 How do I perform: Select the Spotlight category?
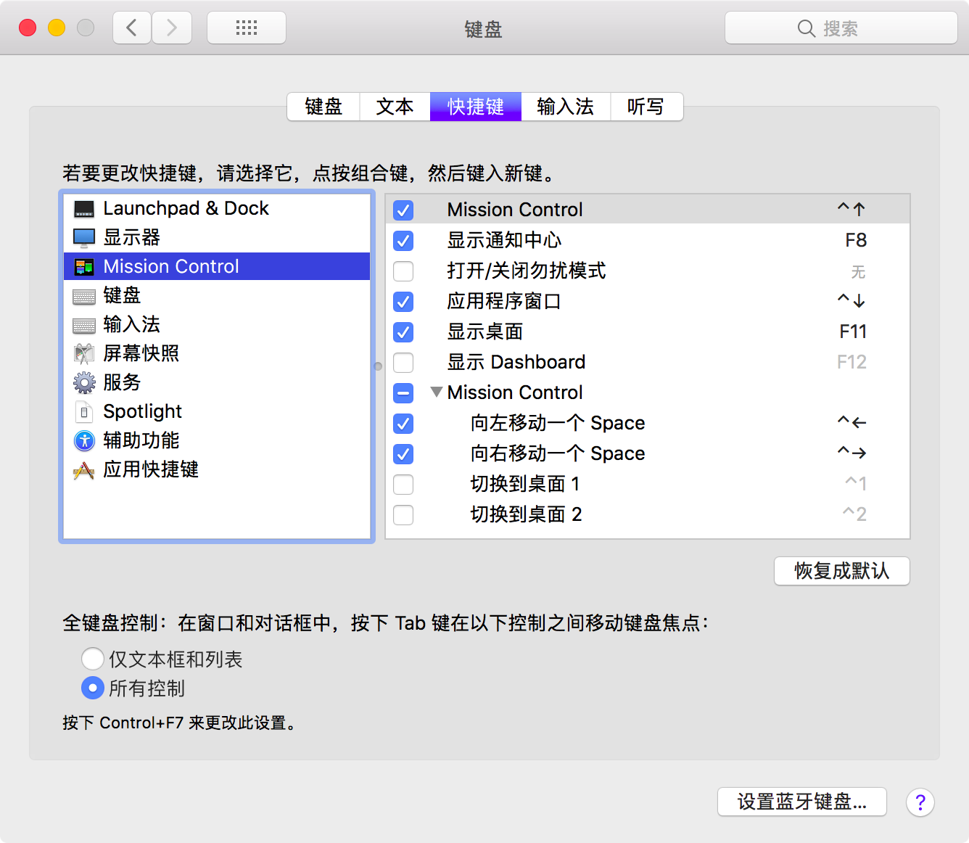142,411
